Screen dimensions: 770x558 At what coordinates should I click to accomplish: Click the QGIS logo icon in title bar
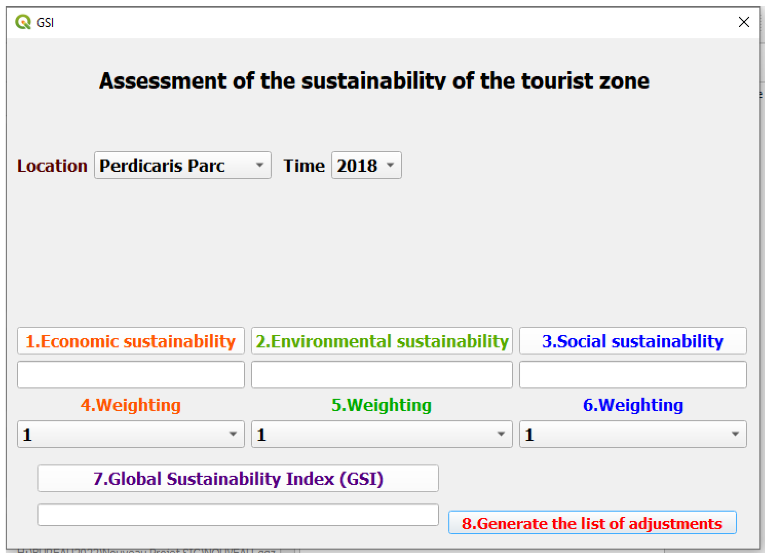[23, 22]
